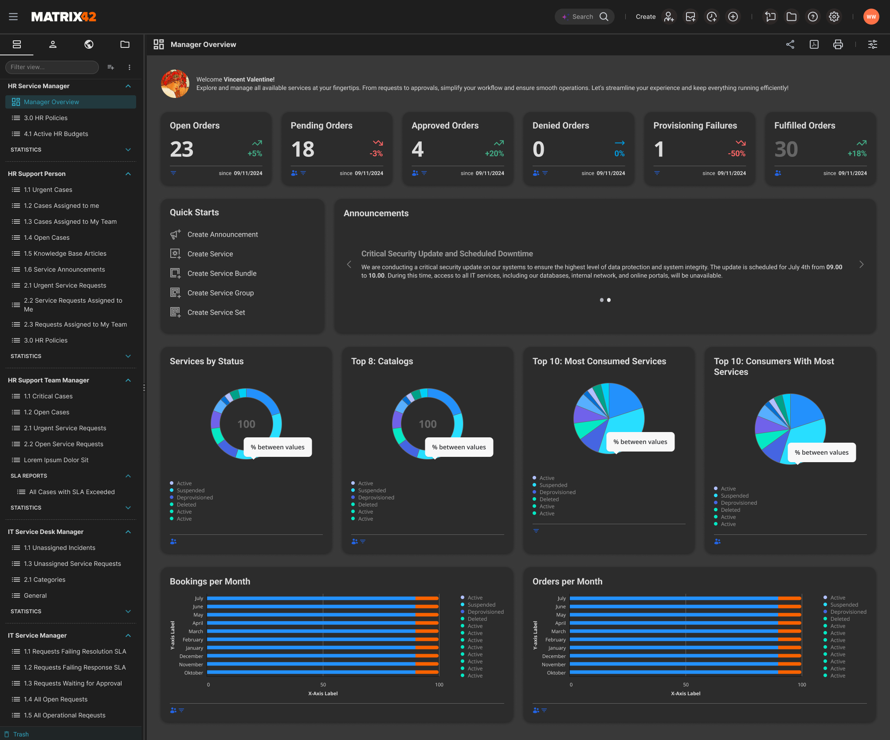This screenshot has height=740, width=890.
Task: Collapse the HR Service Manager section
Action: point(128,86)
